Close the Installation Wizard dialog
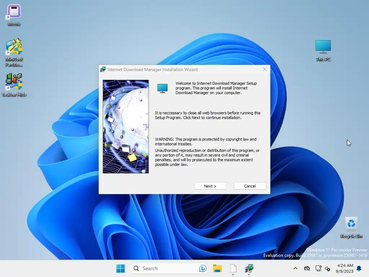Screen dimensions: 369x277 click(265, 70)
